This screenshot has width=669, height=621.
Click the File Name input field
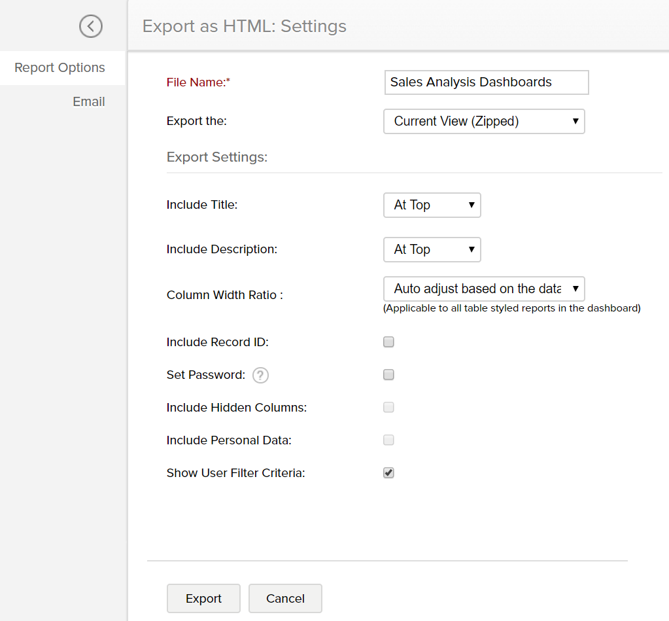coord(486,82)
